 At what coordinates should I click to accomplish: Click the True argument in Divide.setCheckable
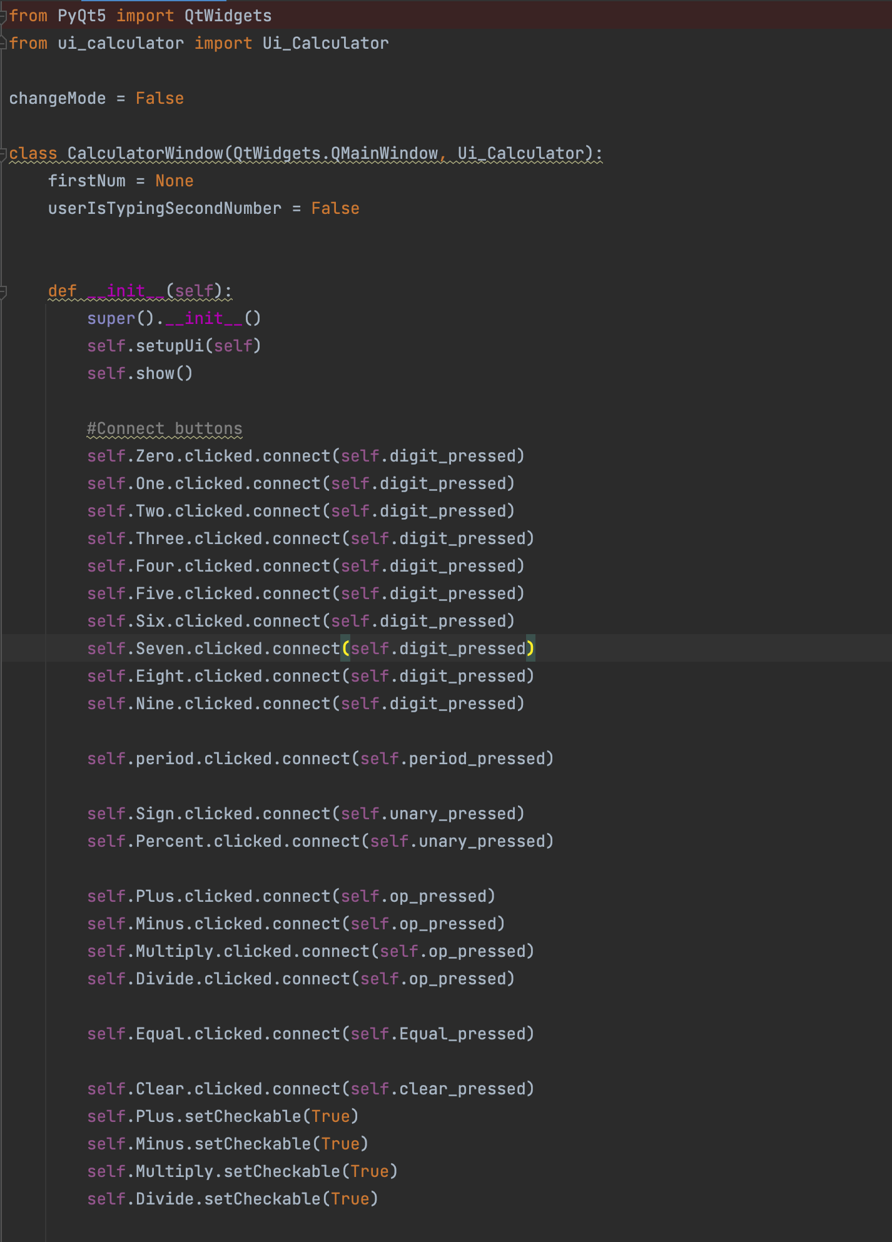[350, 1199]
